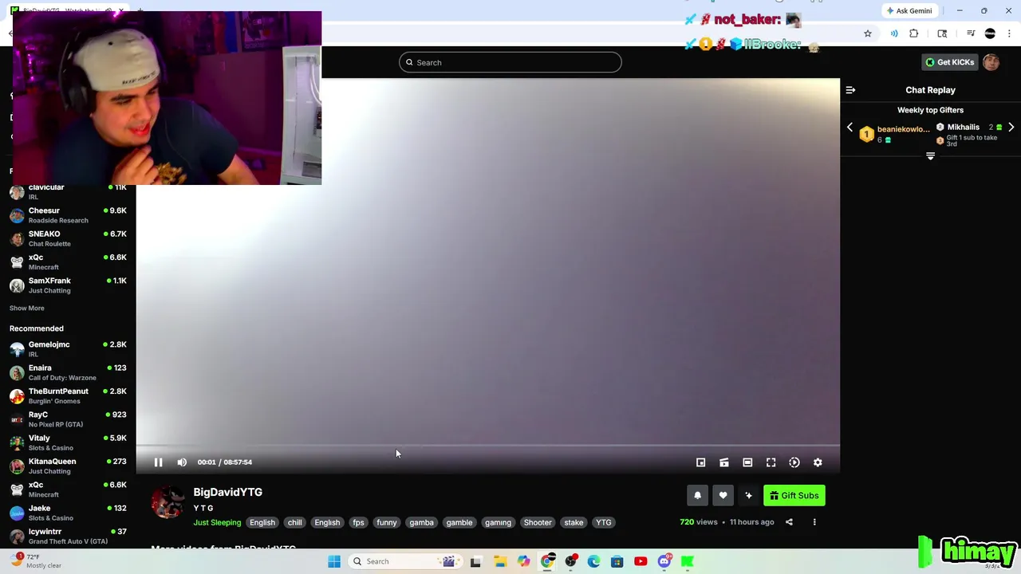The image size is (1021, 574).
Task: Seek on the video progress bar
Action: click(x=487, y=446)
